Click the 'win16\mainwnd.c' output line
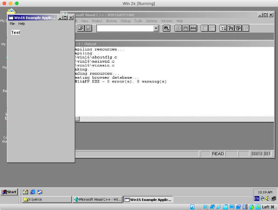Image resolution: width=278 pixels, height=210 pixels. [95, 61]
